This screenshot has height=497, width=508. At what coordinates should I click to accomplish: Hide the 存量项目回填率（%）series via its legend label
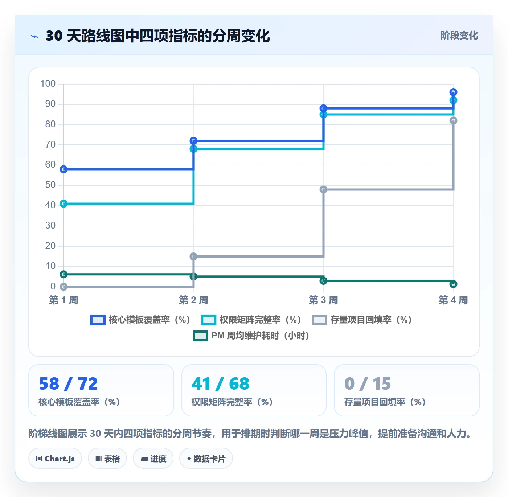tap(371, 320)
